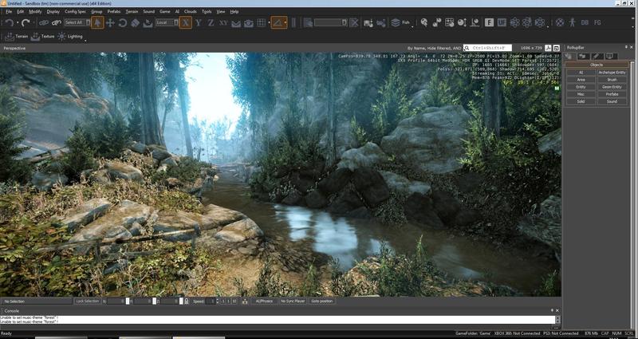
Task: Enable the XY plane constraint
Action: (223, 23)
